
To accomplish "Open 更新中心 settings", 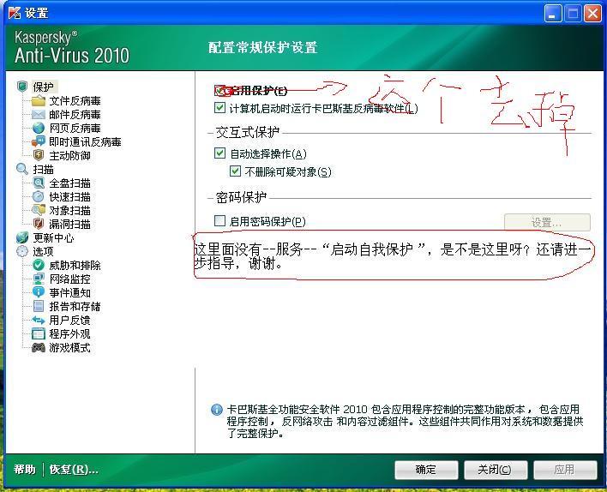I will [53, 237].
